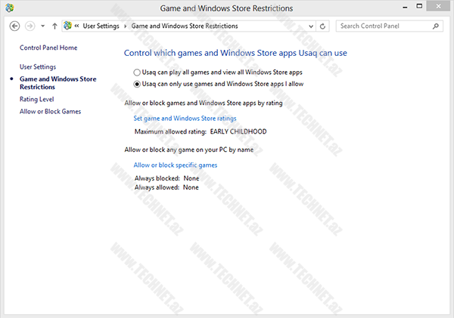Click the window icon in title bar
Image resolution: width=454 pixels, height=318 pixels.
click(x=8, y=8)
